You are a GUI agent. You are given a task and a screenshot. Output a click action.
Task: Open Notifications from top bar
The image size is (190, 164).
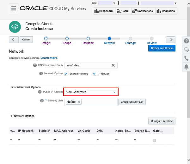(x=143, y=11)
